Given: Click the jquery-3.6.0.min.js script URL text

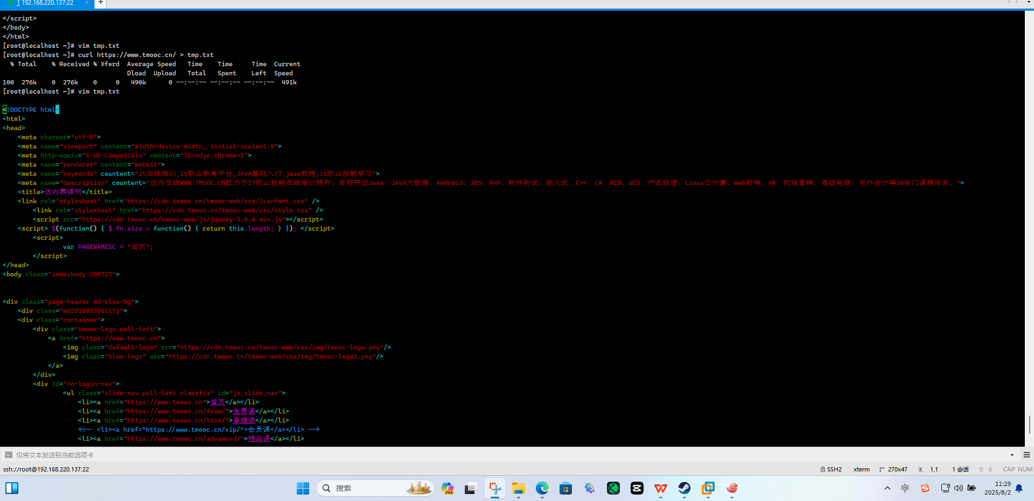Looking at the screenshot, I should point(181,219).
